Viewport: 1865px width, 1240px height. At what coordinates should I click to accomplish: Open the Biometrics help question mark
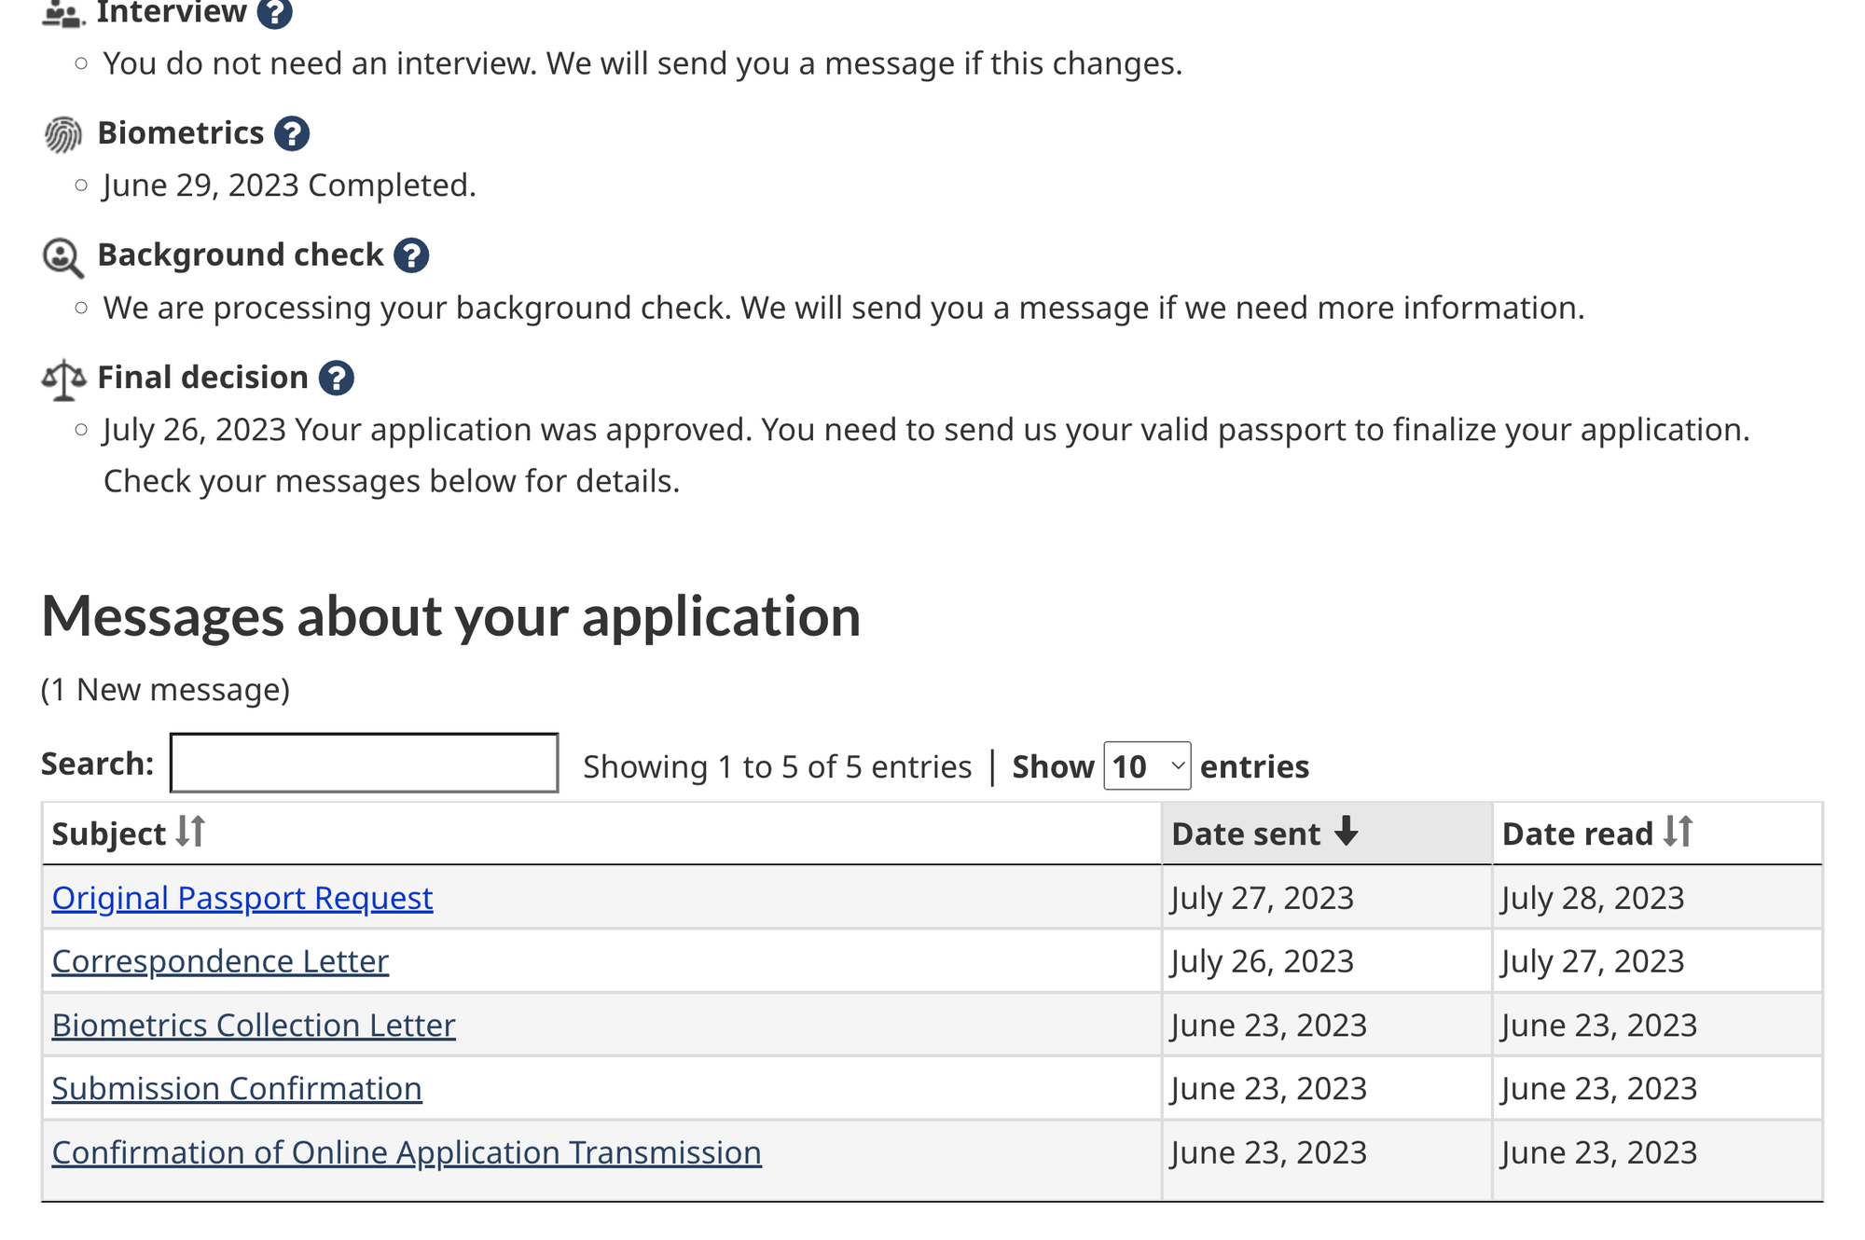click(x=292, y=133)
